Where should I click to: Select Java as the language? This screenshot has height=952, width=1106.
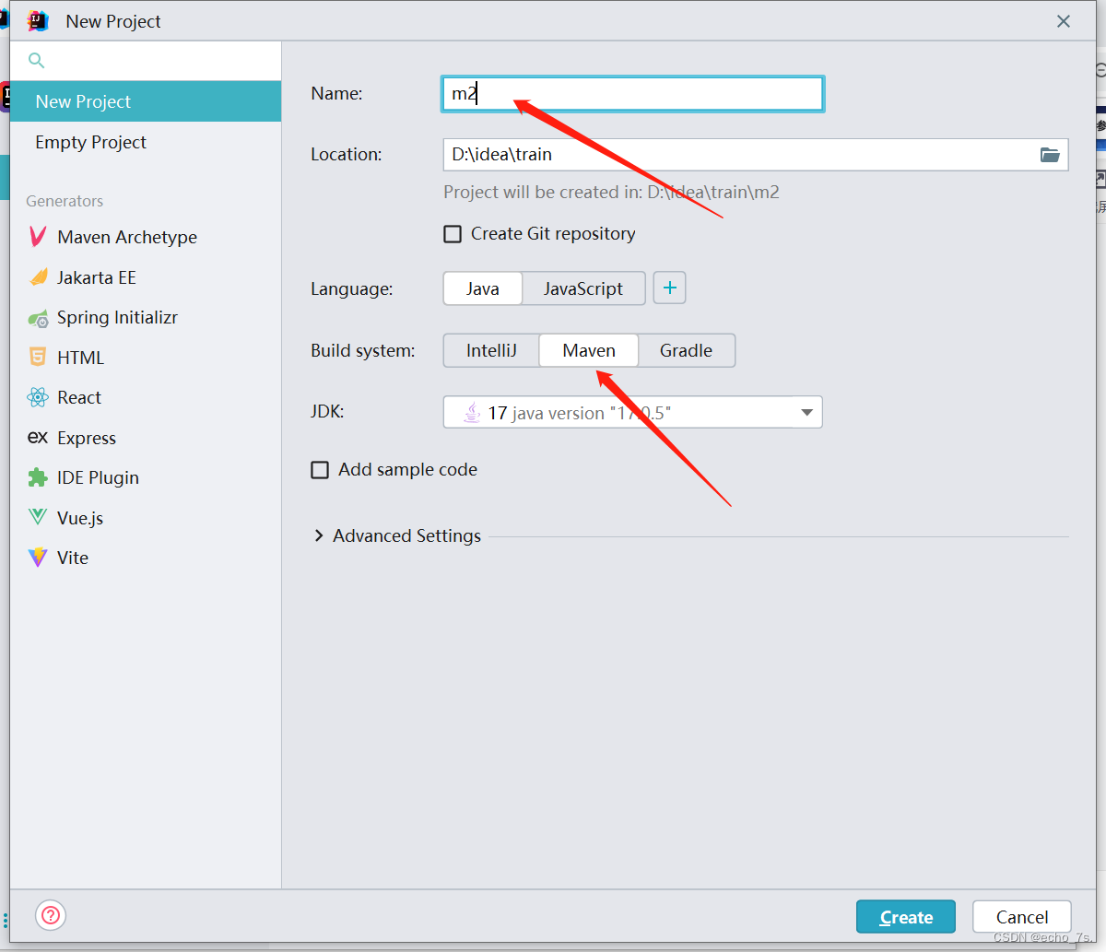(483, 288)
